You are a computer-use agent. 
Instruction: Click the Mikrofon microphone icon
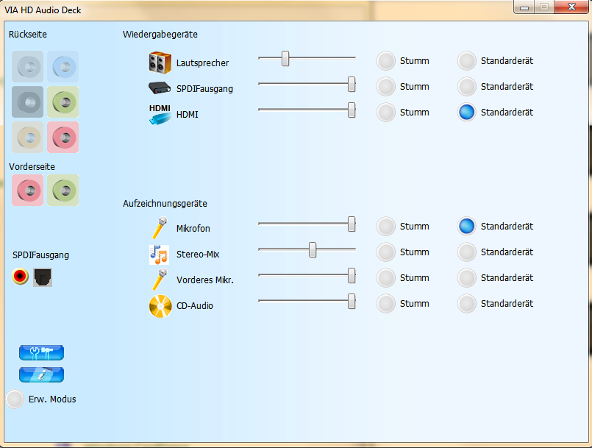[x=160, y=228]
